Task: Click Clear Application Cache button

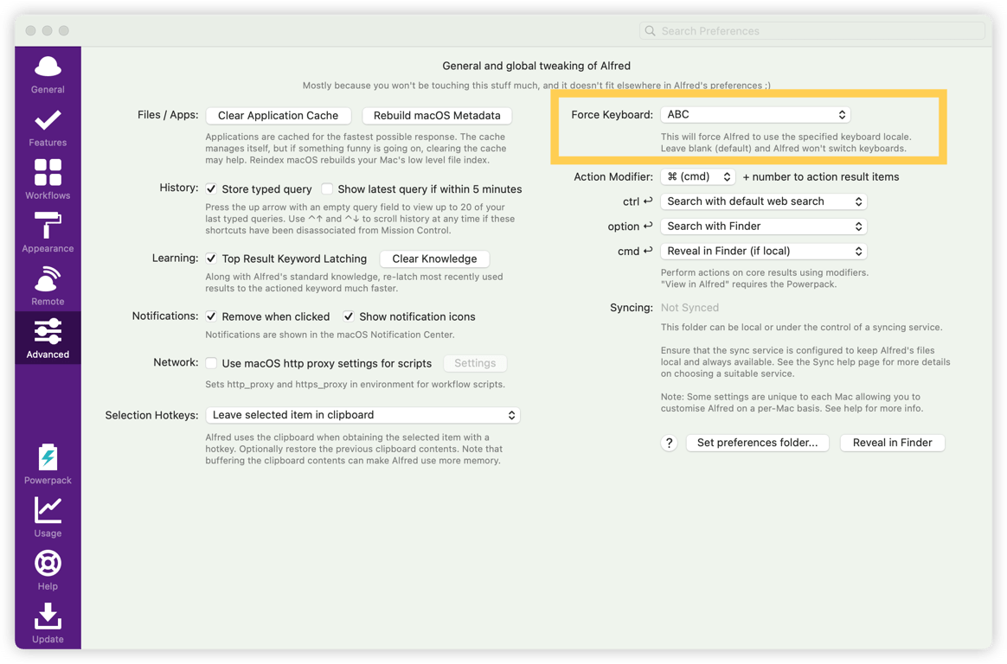Action: coord(278,116)
